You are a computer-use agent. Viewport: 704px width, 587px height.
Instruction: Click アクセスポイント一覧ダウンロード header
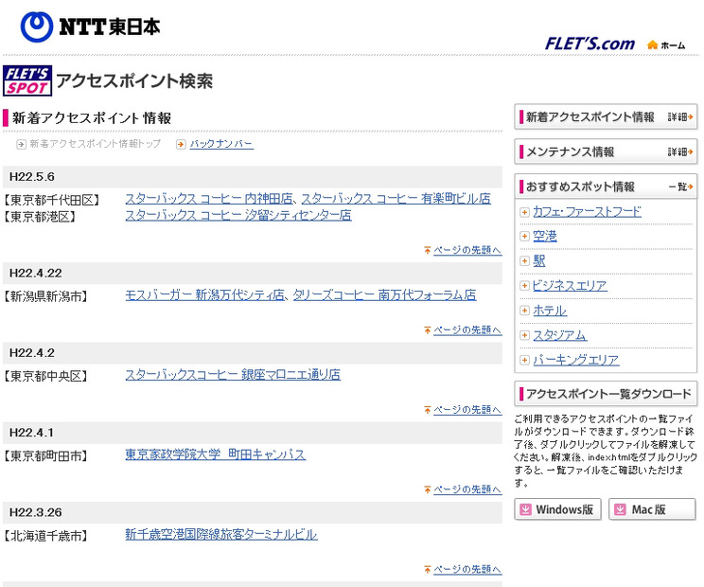click(606, 394)
